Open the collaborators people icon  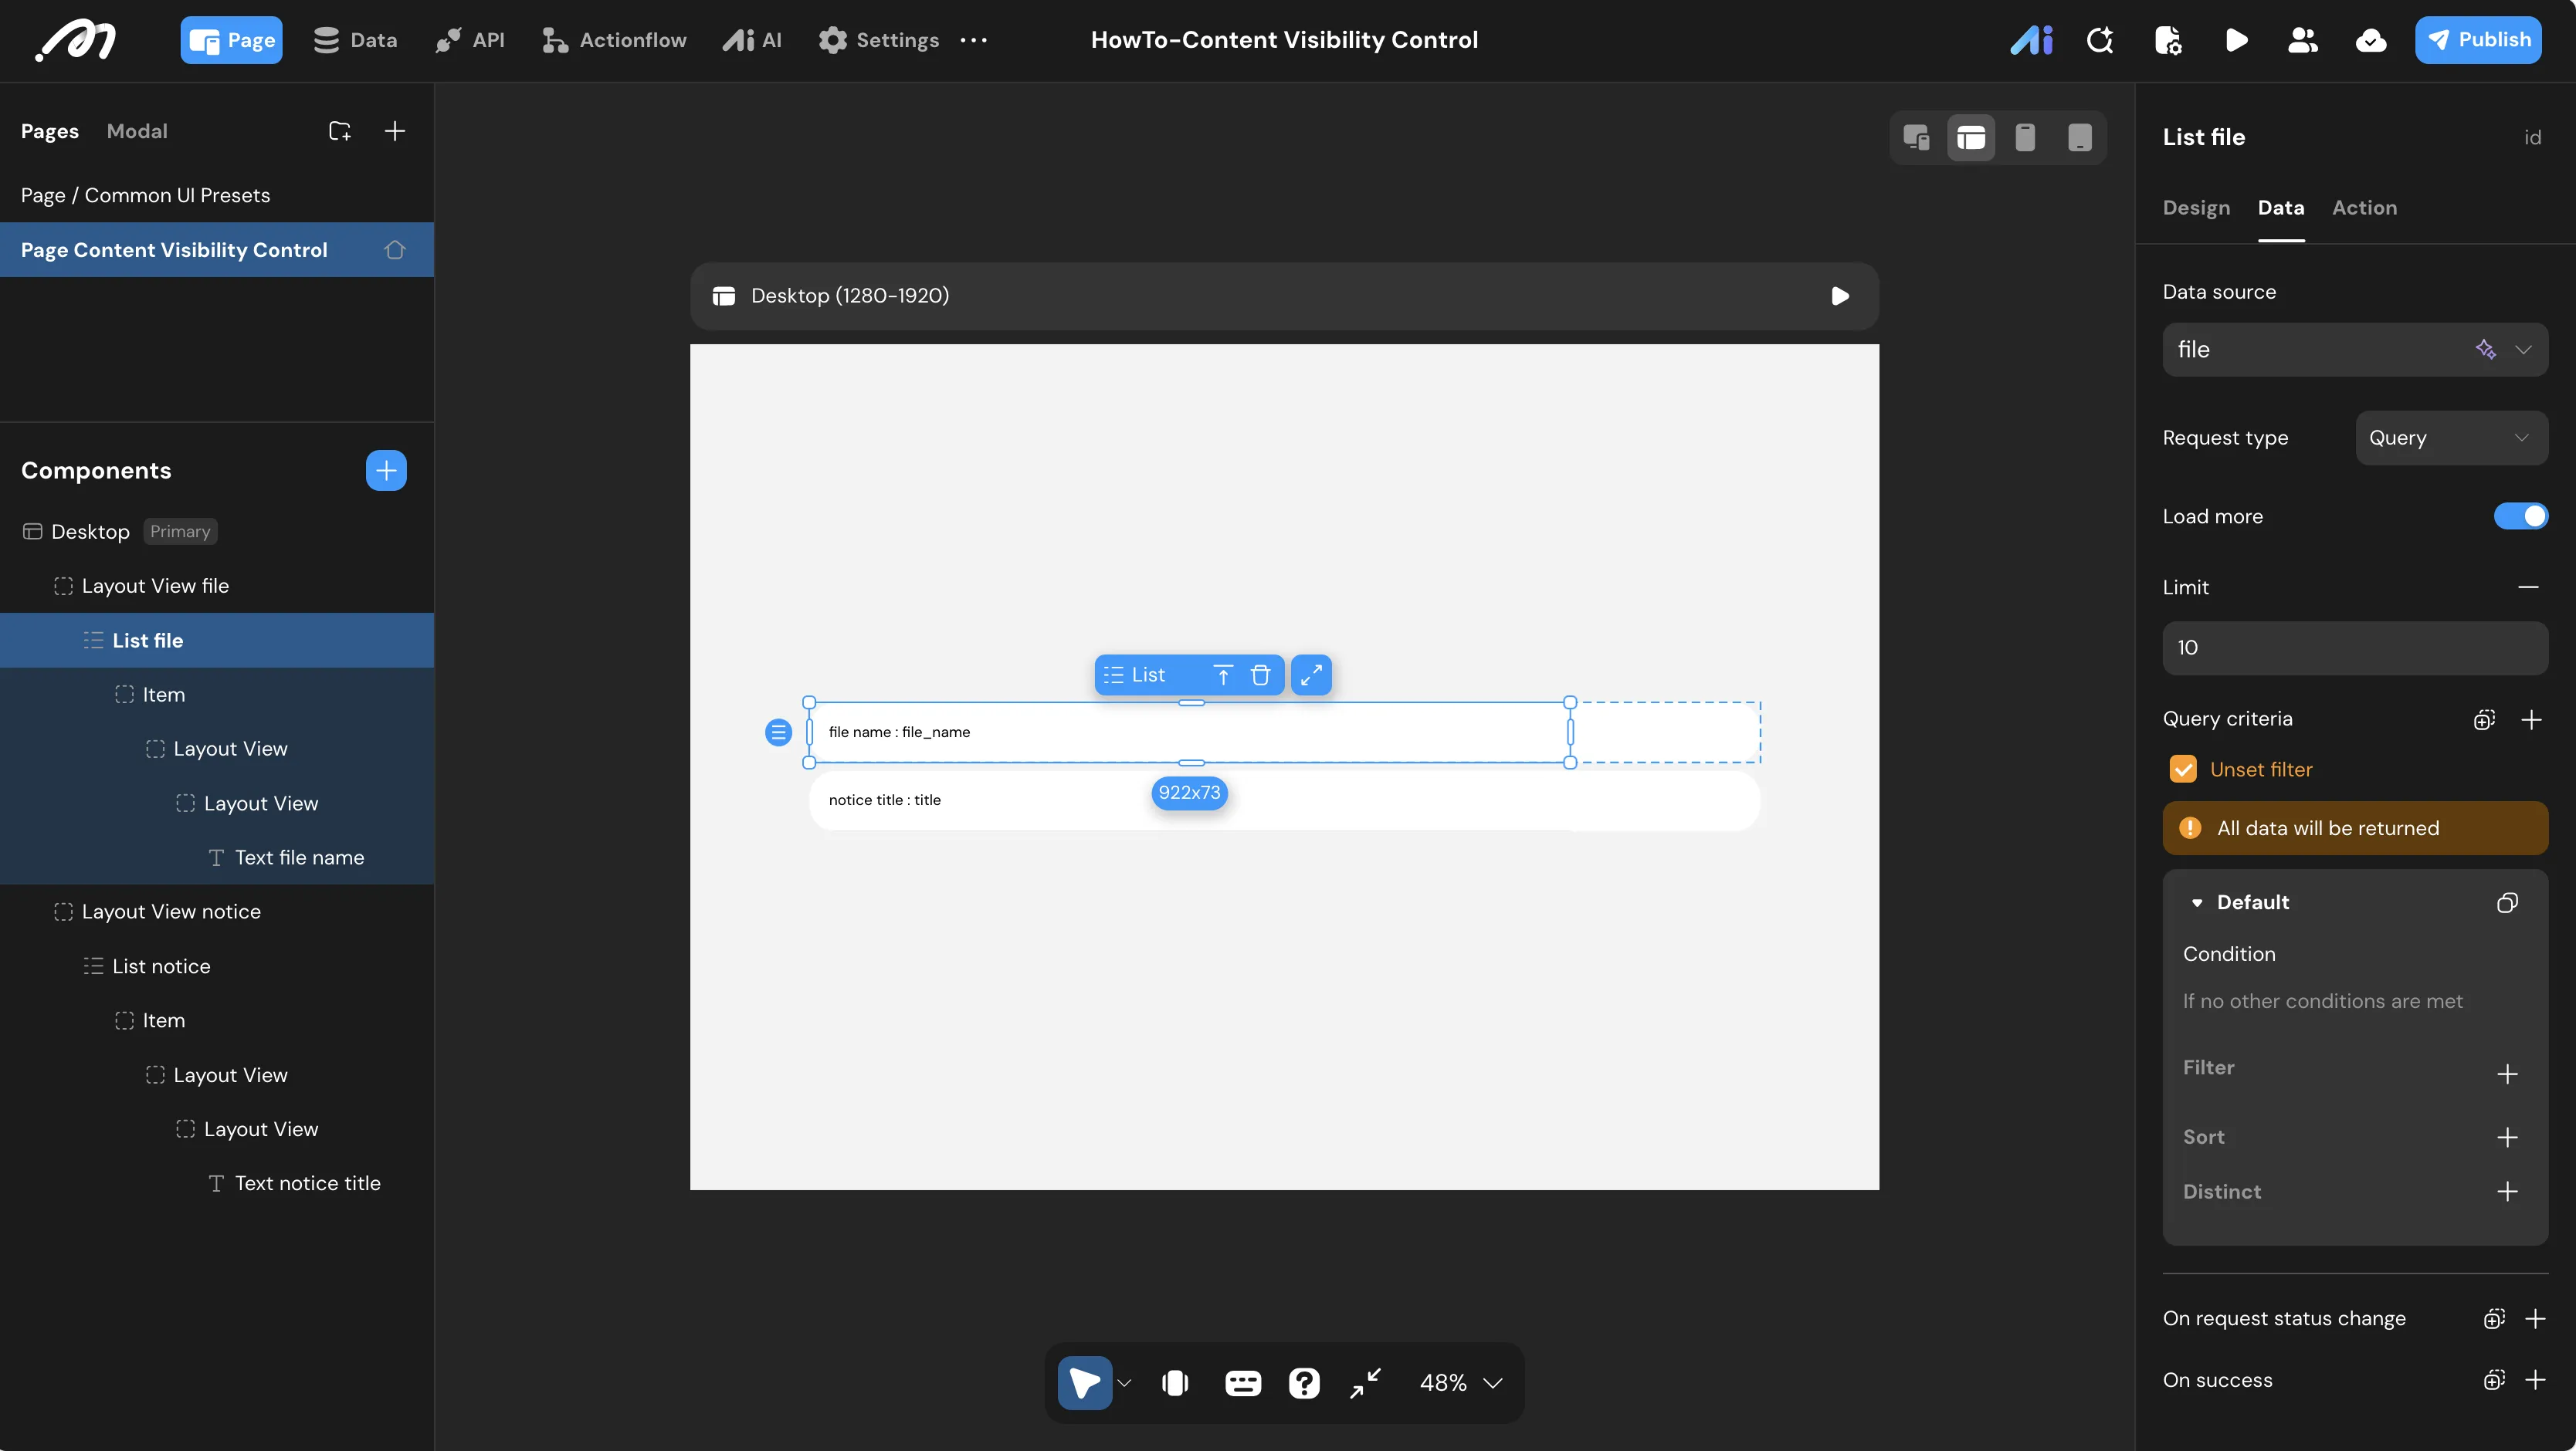2303,40
